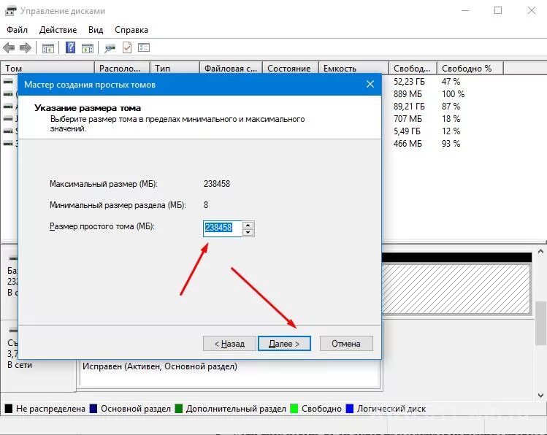Click the 47 % free percentage cell
Viewport: 547px width, 435px height.
451,82
